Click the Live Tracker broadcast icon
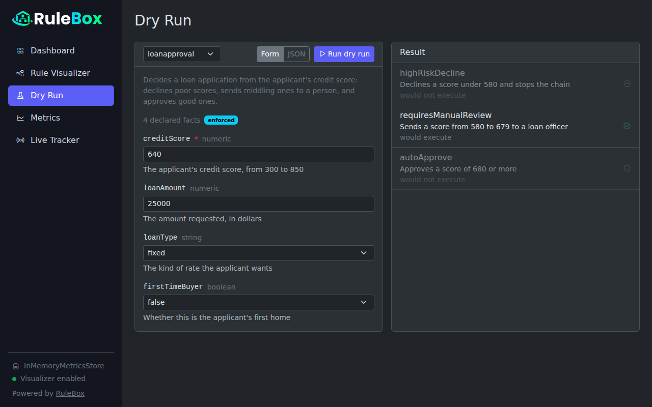This screenshot has width=652, height=407. point(20,140)
